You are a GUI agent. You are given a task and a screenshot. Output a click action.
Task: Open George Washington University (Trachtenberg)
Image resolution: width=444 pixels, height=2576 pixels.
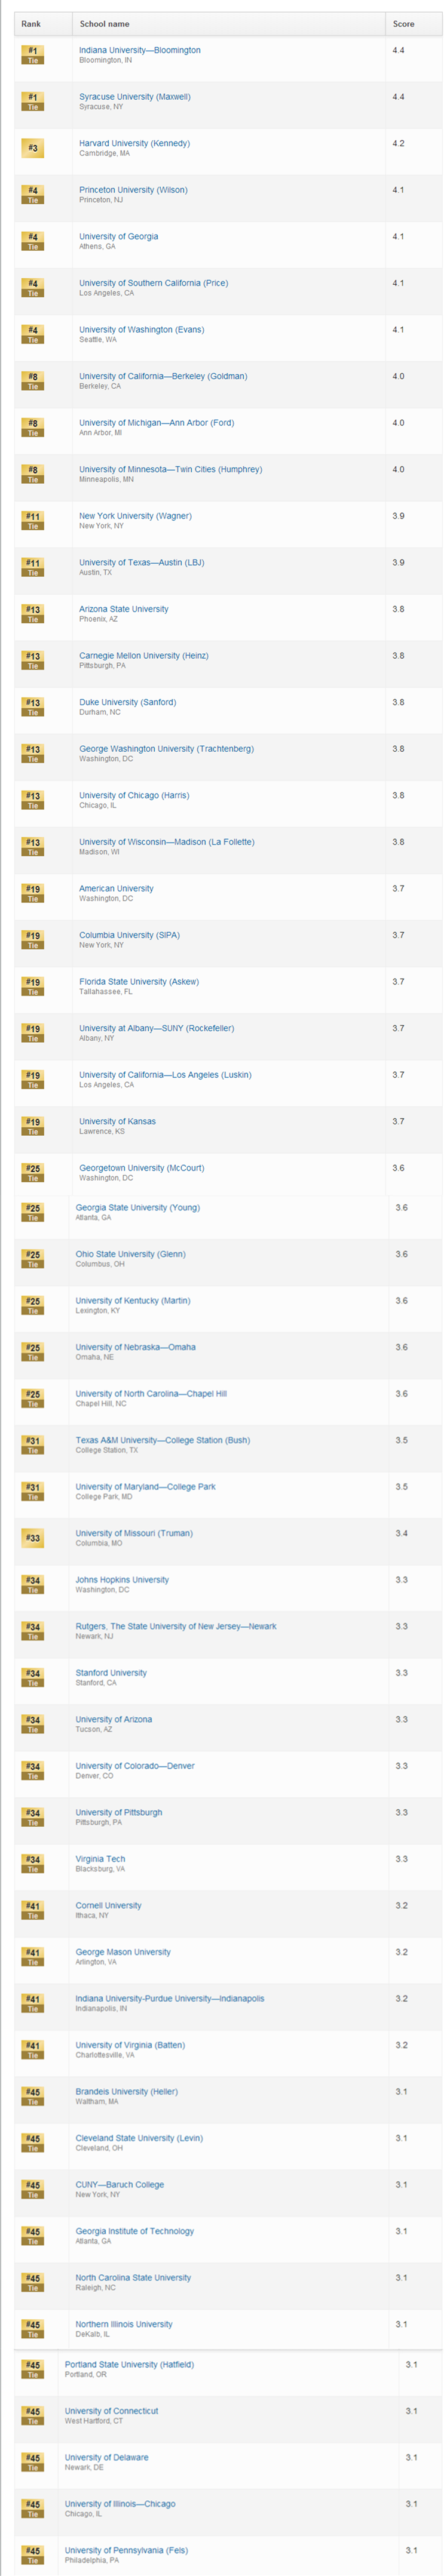pos(167,749)
